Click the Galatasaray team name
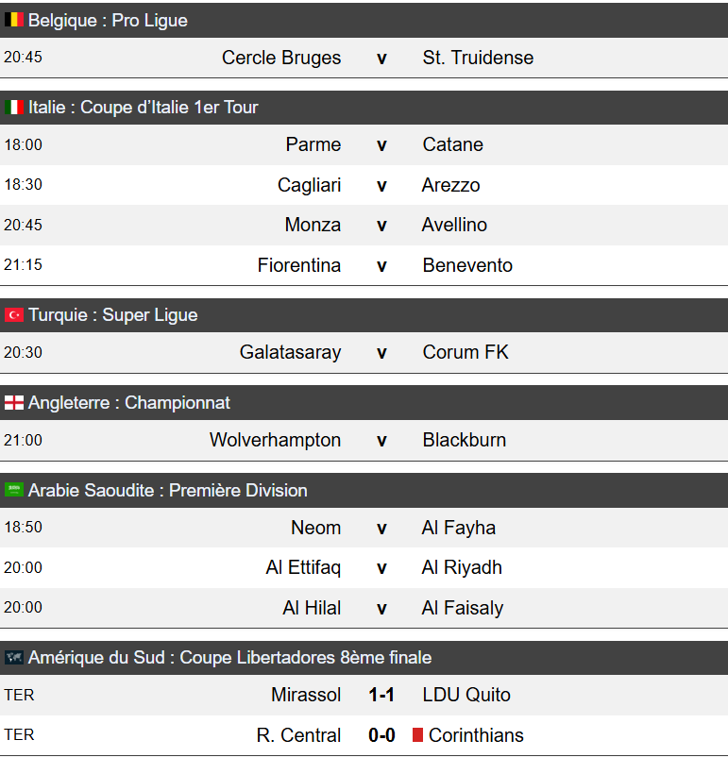This screenshot has height=757, width=728. 290,352
